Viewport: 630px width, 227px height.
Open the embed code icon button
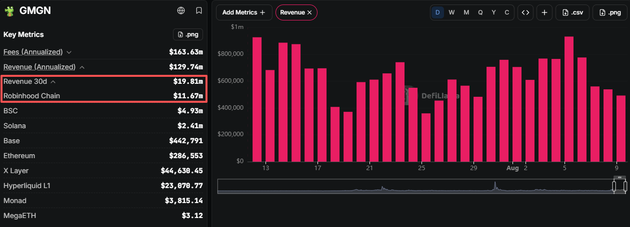(525, 12)
